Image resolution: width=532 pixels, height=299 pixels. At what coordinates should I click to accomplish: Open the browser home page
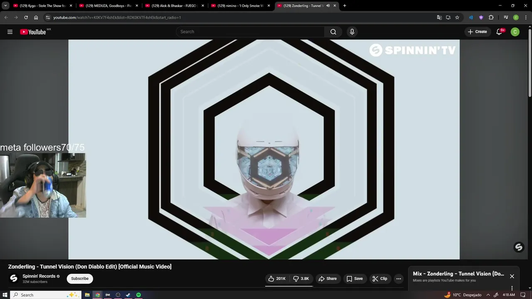click(x=36, y=17)
